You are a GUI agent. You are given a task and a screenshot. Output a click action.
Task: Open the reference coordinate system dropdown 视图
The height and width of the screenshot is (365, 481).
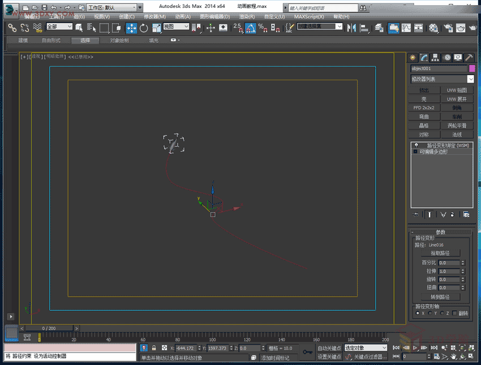click(x=176, y=27)
